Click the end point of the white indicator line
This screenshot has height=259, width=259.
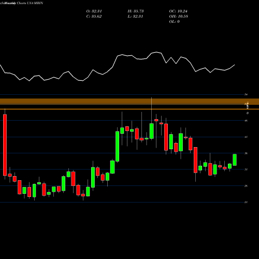click(x=235, y=65)
